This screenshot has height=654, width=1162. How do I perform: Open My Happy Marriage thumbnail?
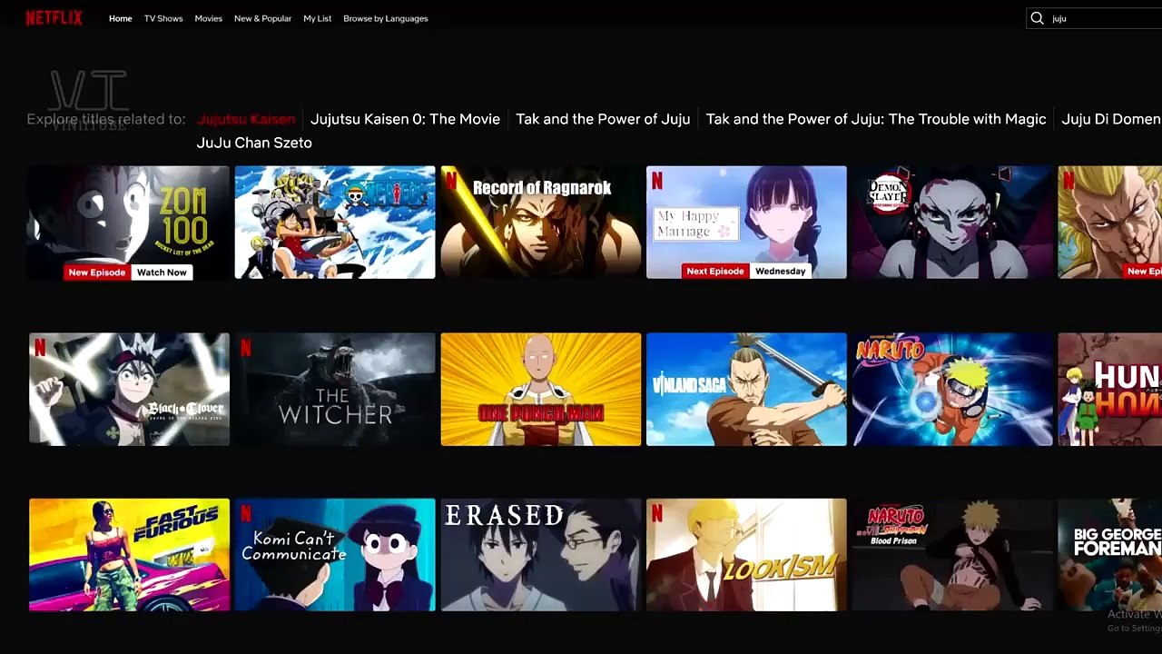[x=746, y=223]
